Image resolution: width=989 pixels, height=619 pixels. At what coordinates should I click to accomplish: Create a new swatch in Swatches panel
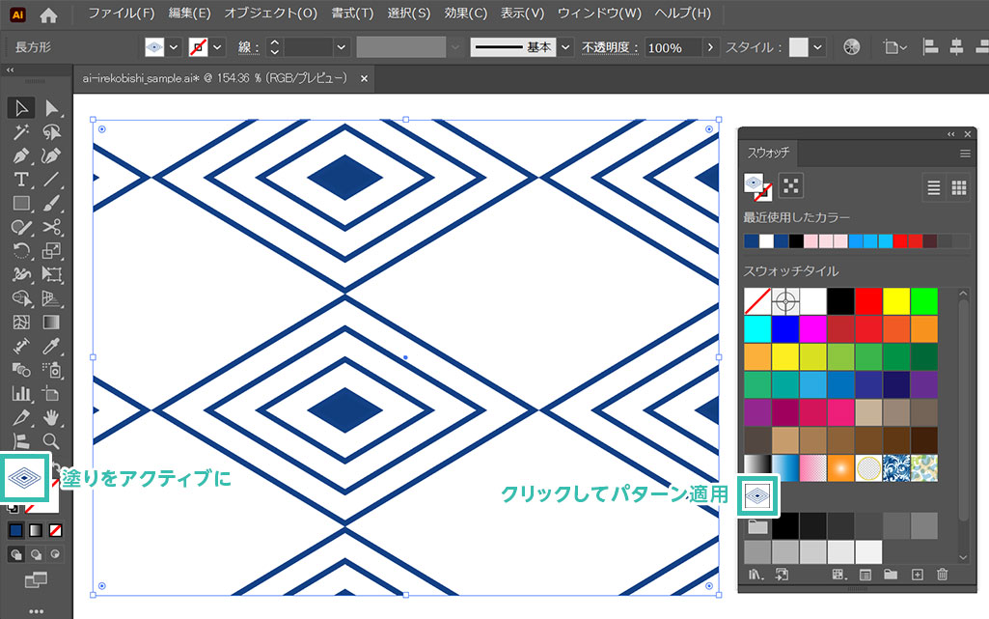(917, 575)
